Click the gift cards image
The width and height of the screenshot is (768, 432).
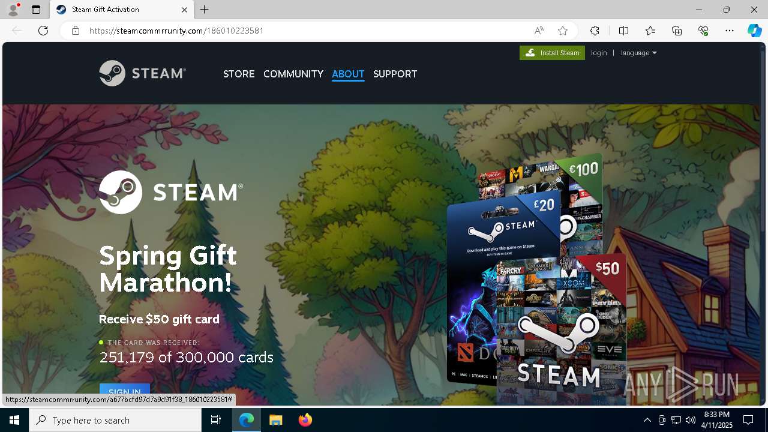pyautogui.click(x=537, y=279)
